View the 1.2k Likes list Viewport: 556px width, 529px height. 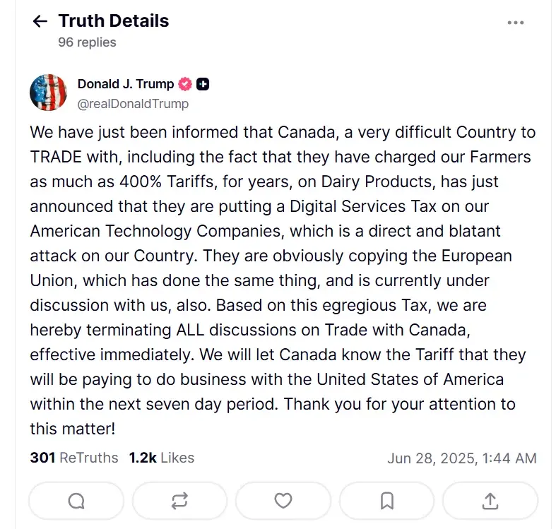click(162, 458)
